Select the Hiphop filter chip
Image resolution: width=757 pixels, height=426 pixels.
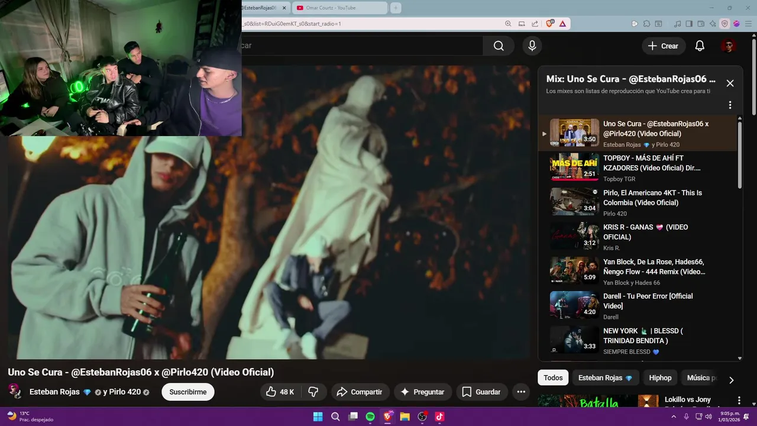[x=660, y=377]
